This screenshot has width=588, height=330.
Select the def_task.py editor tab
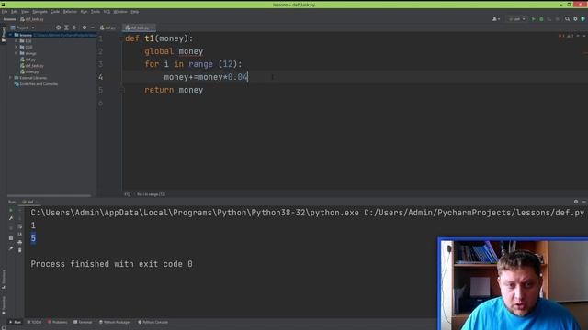[138, 27]
